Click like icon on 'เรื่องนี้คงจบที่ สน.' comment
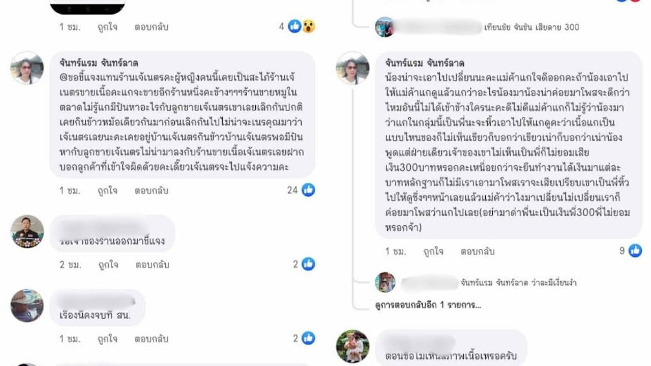The height and width of the screenshot is (366, 651). click(308, 339)
